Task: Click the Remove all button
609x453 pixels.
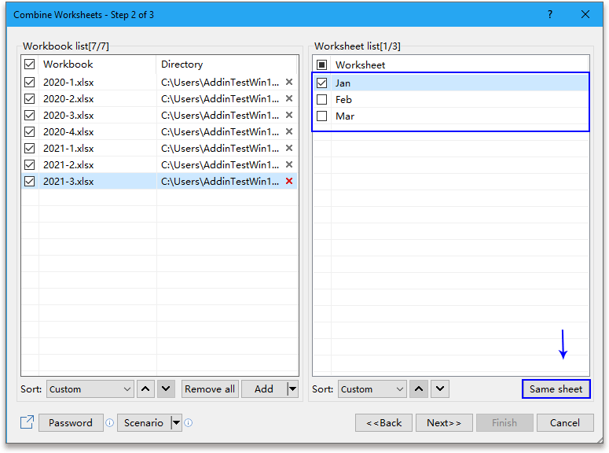Action: (210, 389)
